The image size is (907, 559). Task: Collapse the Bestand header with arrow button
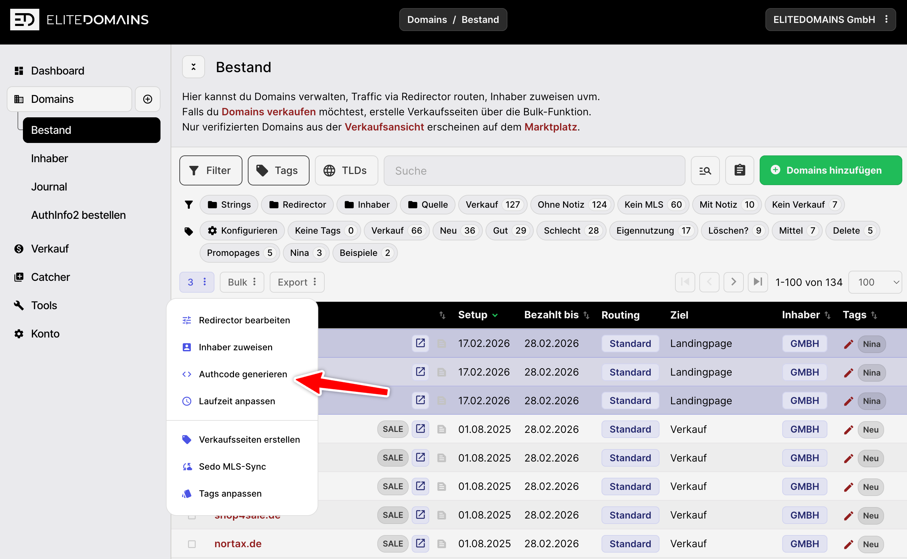[x=194, y=67]
